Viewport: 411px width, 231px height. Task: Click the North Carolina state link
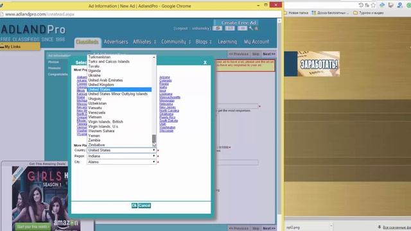point(169,110)
